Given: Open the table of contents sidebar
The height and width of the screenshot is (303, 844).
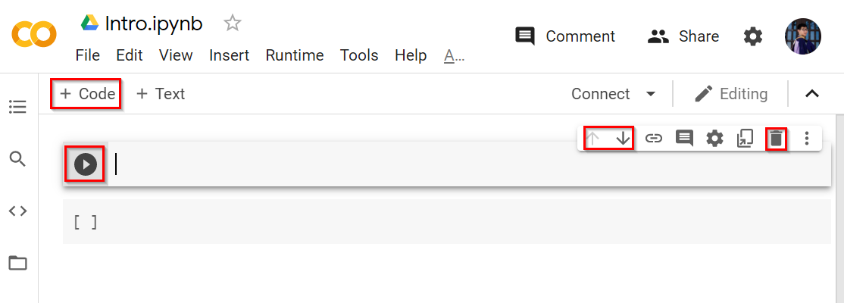Looking at the screenshot, I should pos(17,107).
